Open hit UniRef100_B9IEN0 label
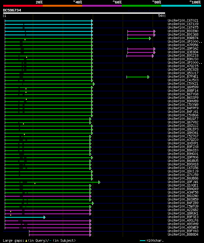Screen dimensions: 204x243 [183, 31]
